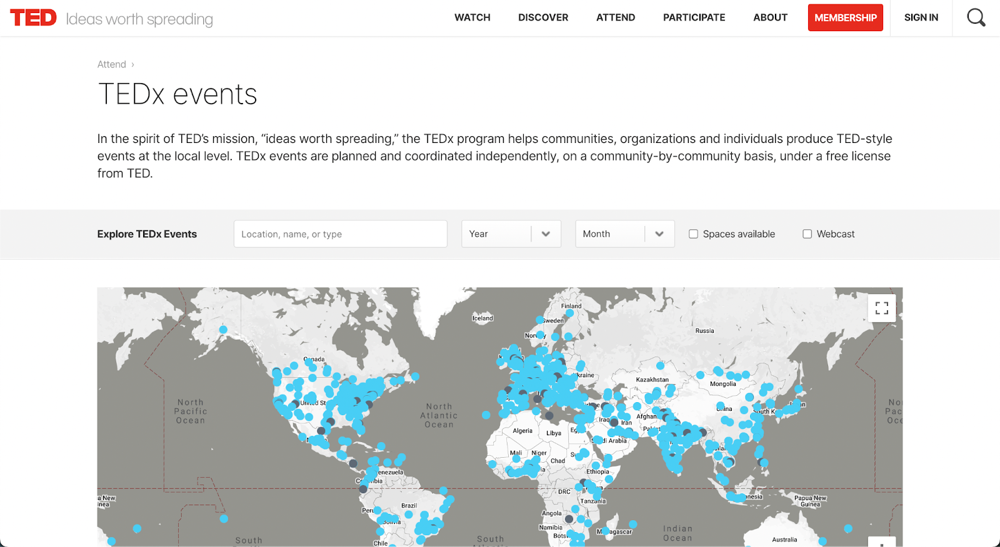This screenshot has height=547, width=1000.
Task: Click the Brazil label on the map
Action: click(x=409, y=506)
